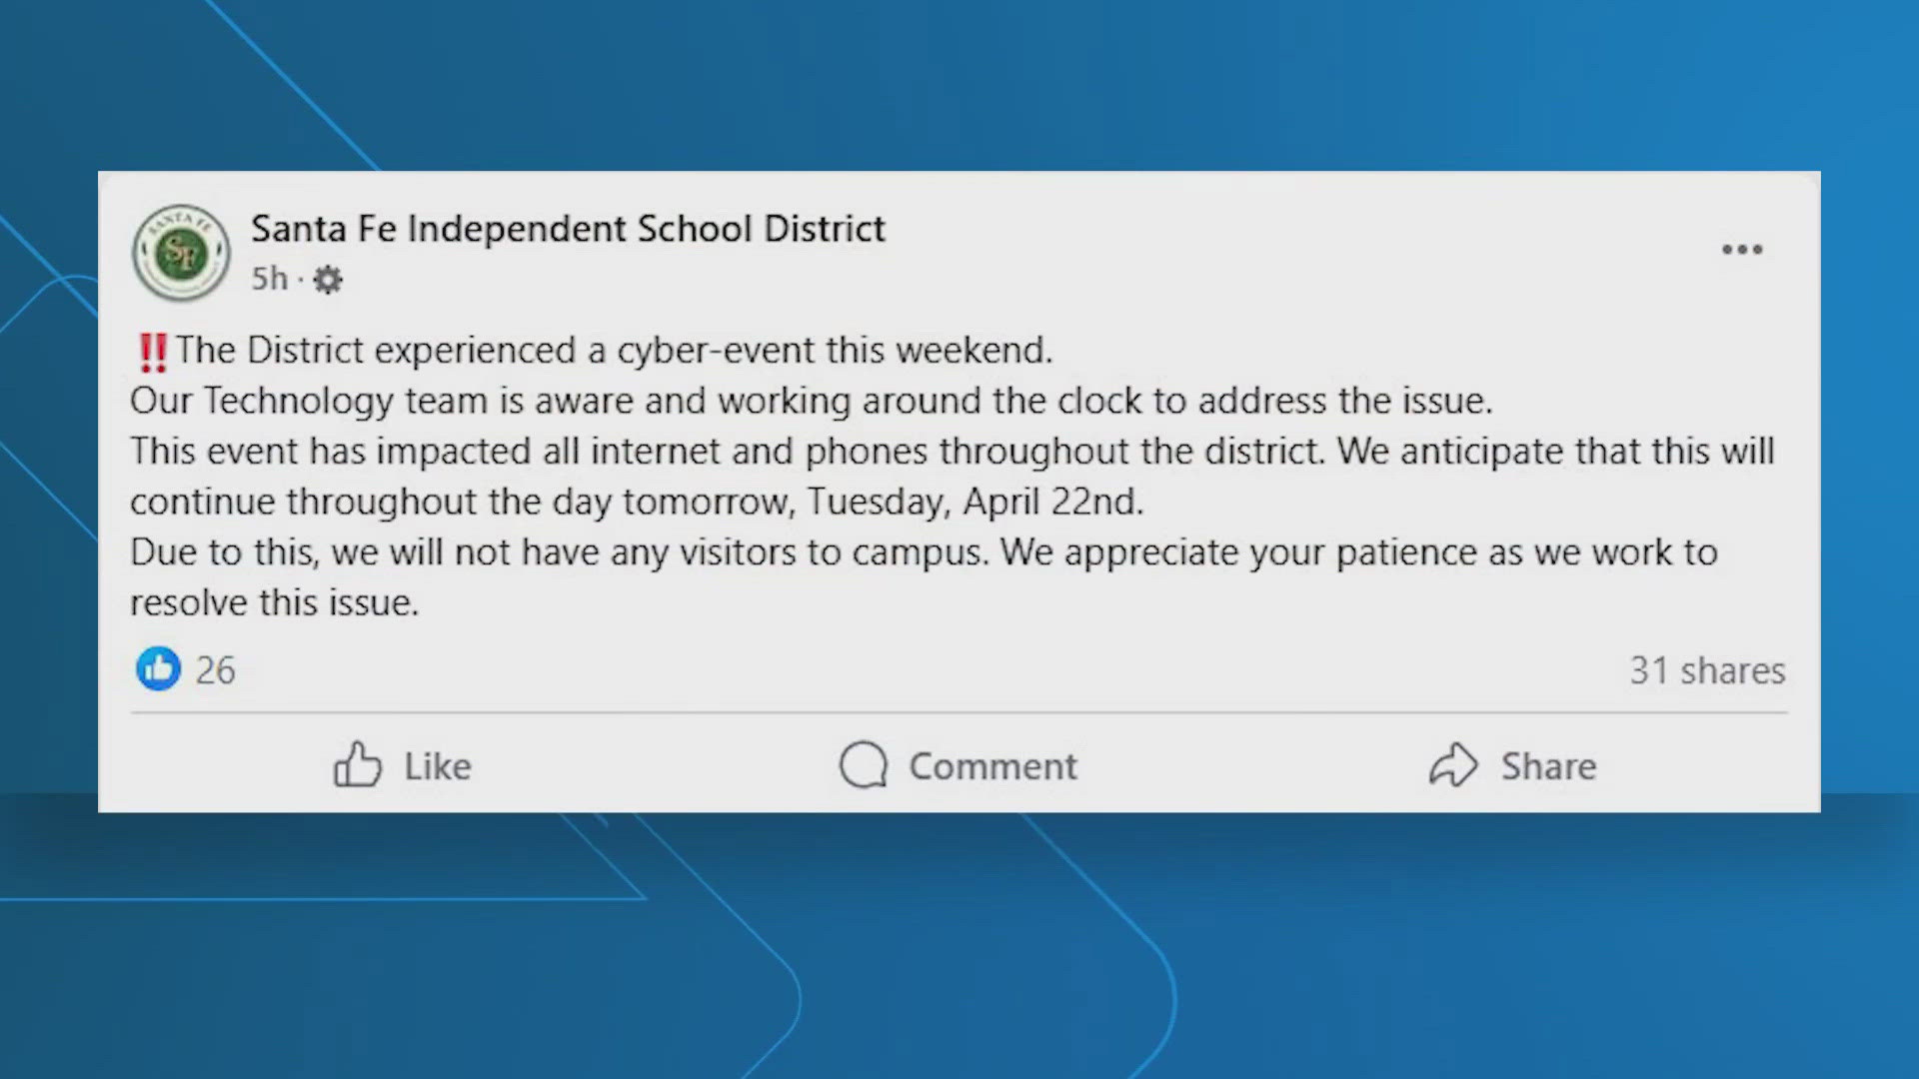Click the speech bubble Comment icon
1919x1079 pixels.
tap(863, 765)
